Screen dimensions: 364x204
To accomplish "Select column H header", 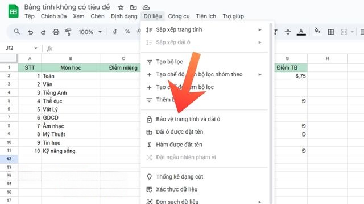I will pyautogui.click(x=328, y=58).
